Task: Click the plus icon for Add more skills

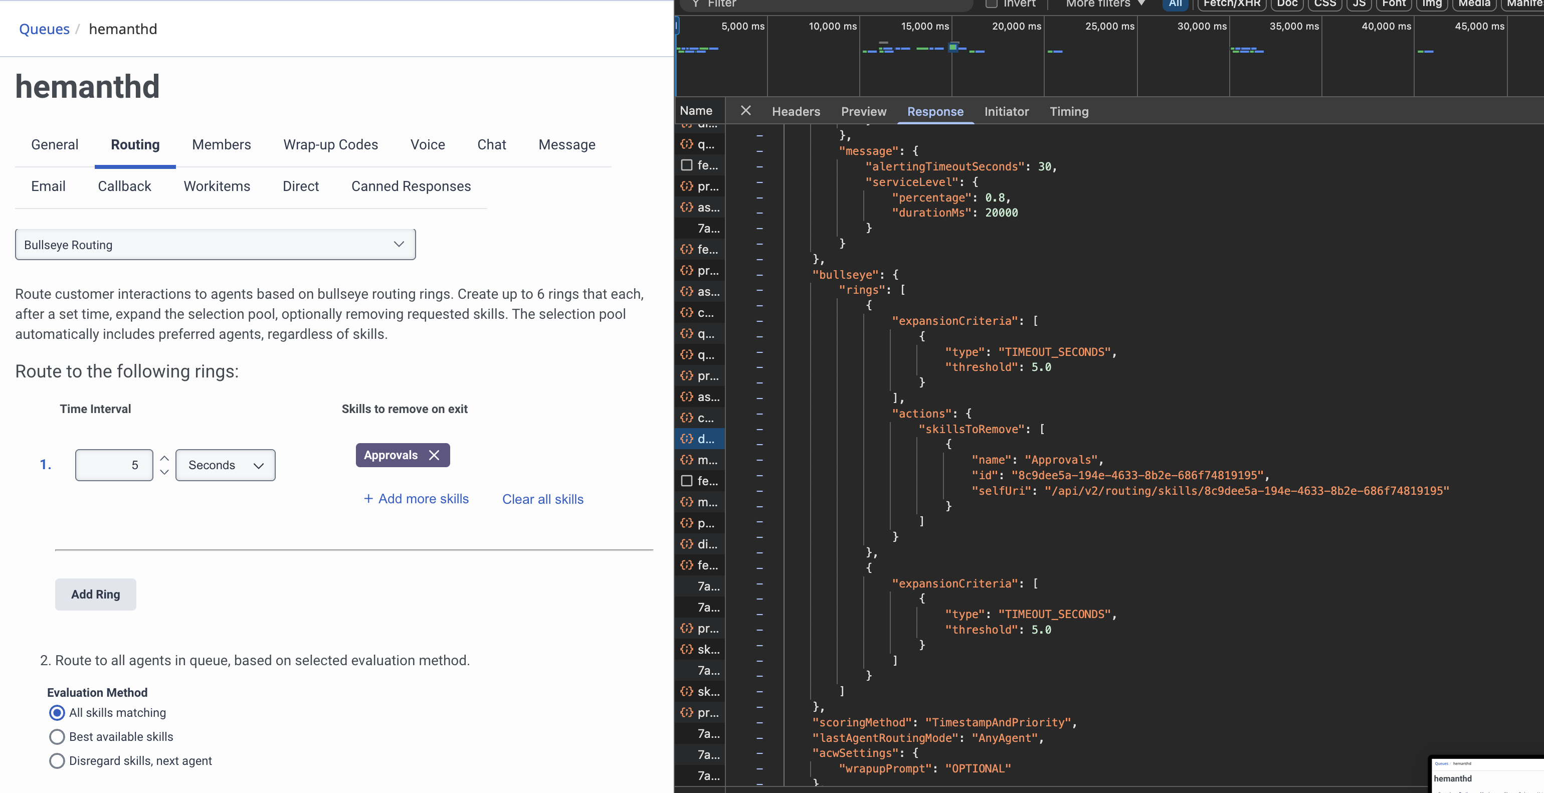Action: tap(368, 499)
